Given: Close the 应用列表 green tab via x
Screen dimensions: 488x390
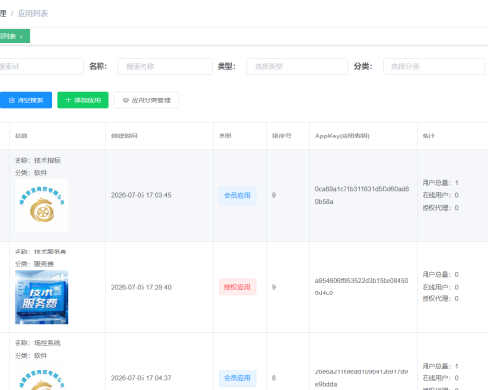Looking at the screenshot, I should tap(21, 37).
